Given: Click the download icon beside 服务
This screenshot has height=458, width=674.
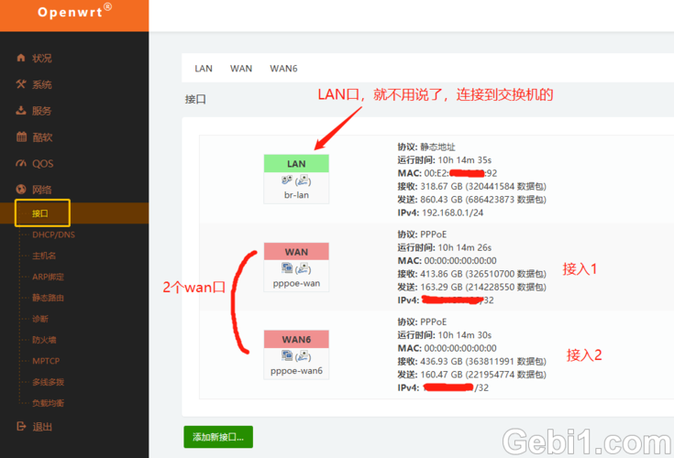Looking at the screenshot, I should (20, 110).
